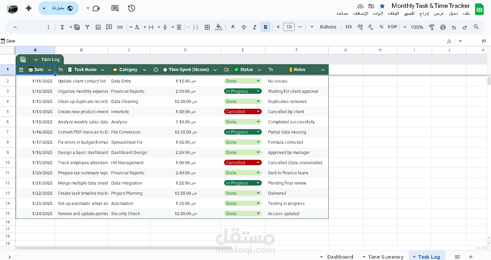The image size is (491, 260).
Task: Select the paint format roller tool
Action: pyautogui.click(x=432, y=27)
